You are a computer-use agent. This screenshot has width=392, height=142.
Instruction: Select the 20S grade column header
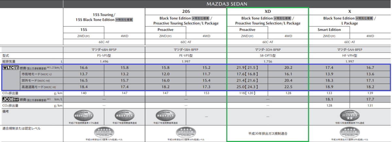(x=186, y=11)
